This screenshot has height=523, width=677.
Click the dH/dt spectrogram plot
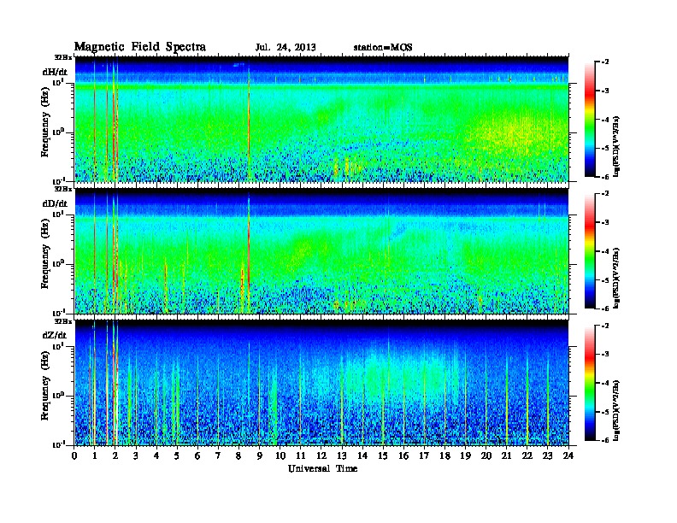[x=321, y=119]
